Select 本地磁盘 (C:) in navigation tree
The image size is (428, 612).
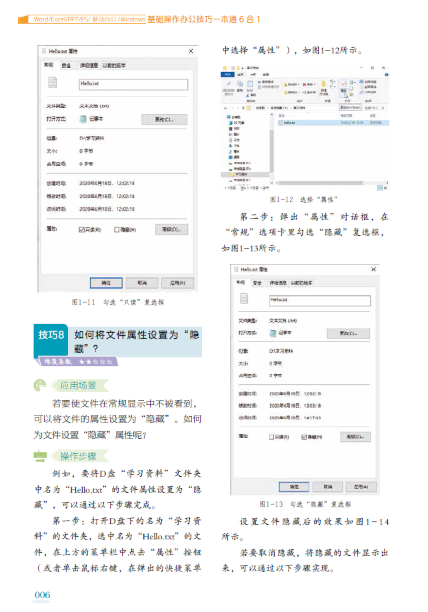tap(240, 163)
